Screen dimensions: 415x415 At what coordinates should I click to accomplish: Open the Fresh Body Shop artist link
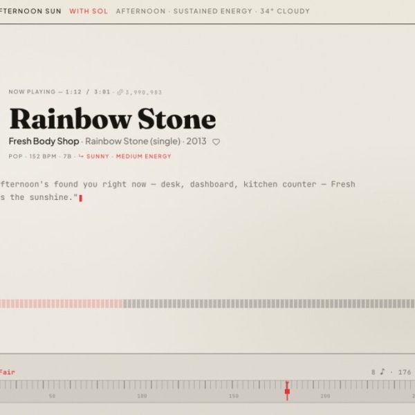click(44, 141)
